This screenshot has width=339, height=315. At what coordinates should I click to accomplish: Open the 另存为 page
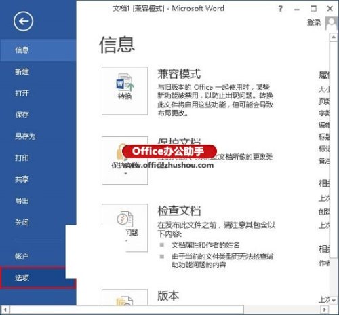[x=38, y=136]
